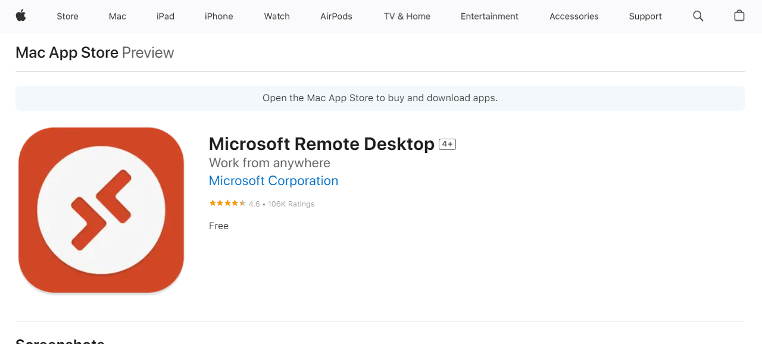Open the Watch menu
Image resolution: width=762 pixels, height=344 pixels.
pos(277,16)
